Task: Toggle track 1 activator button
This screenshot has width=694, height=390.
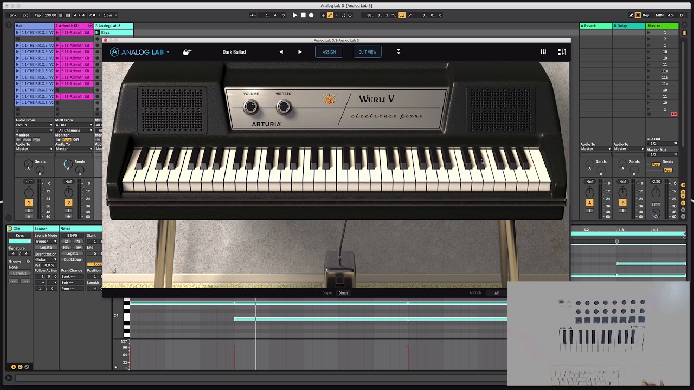Action: click(x=29, y=203)
